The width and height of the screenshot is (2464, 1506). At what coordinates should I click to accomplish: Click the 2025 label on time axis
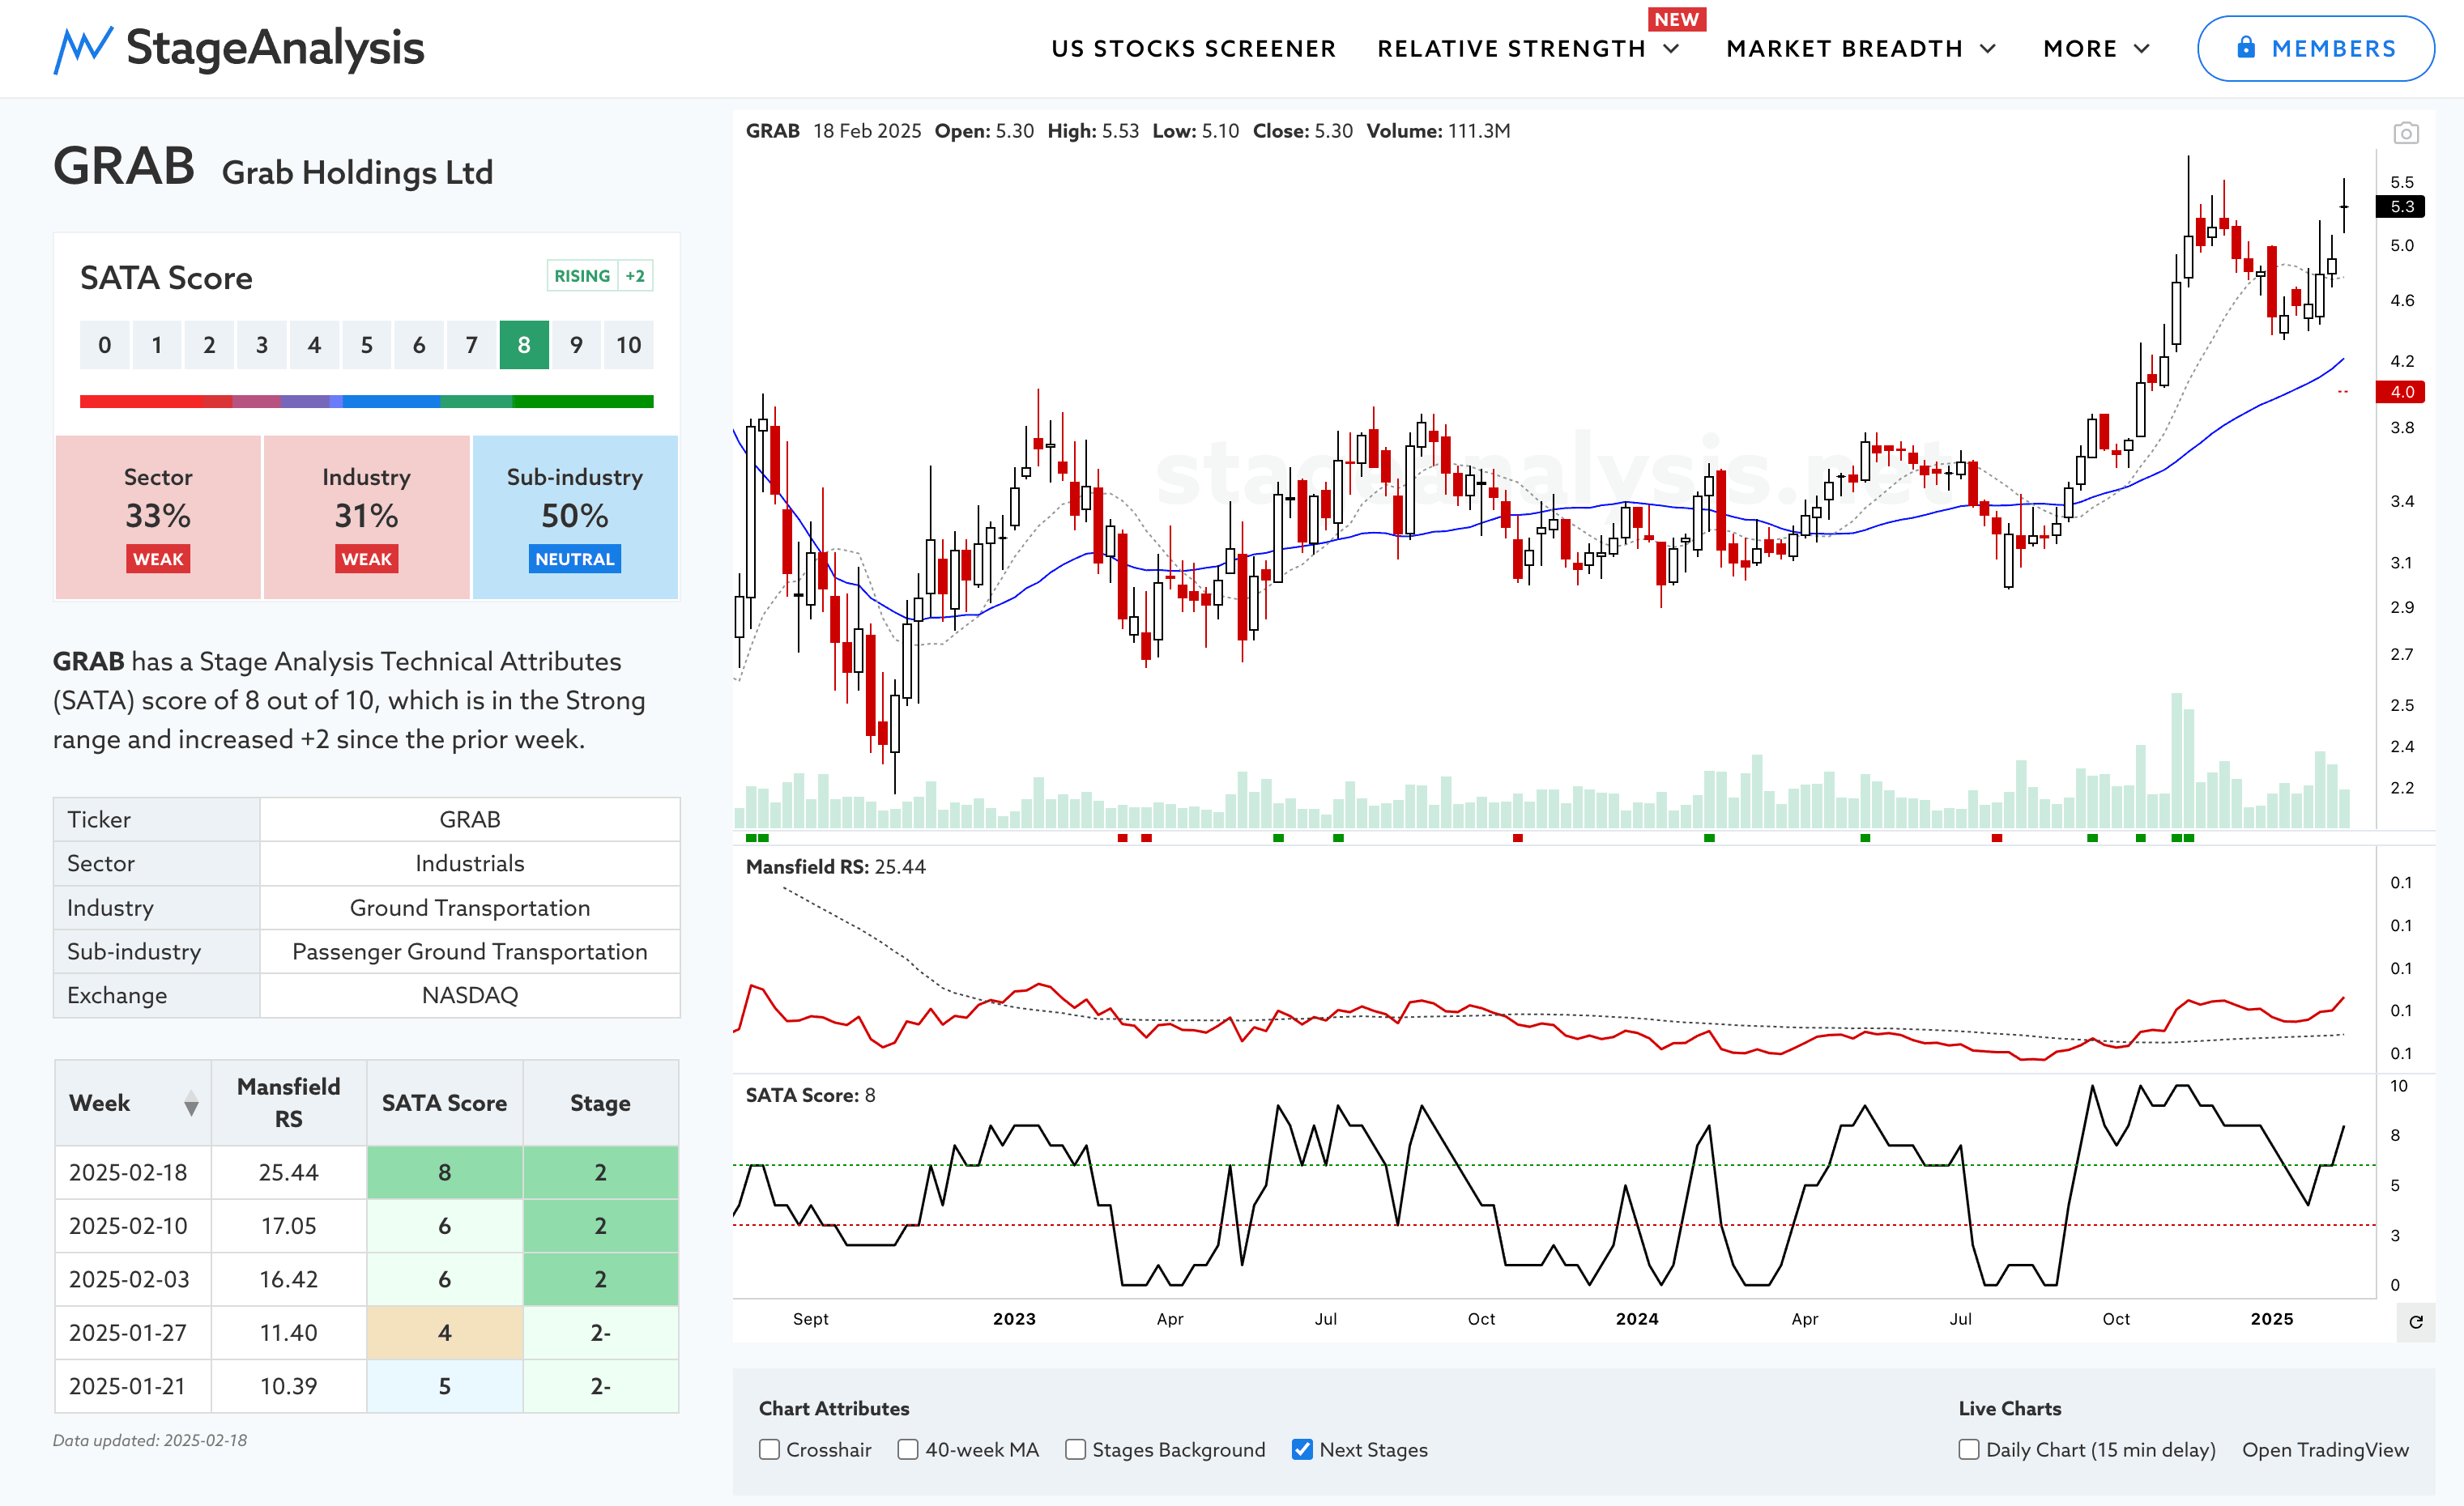[2272, 1319]
